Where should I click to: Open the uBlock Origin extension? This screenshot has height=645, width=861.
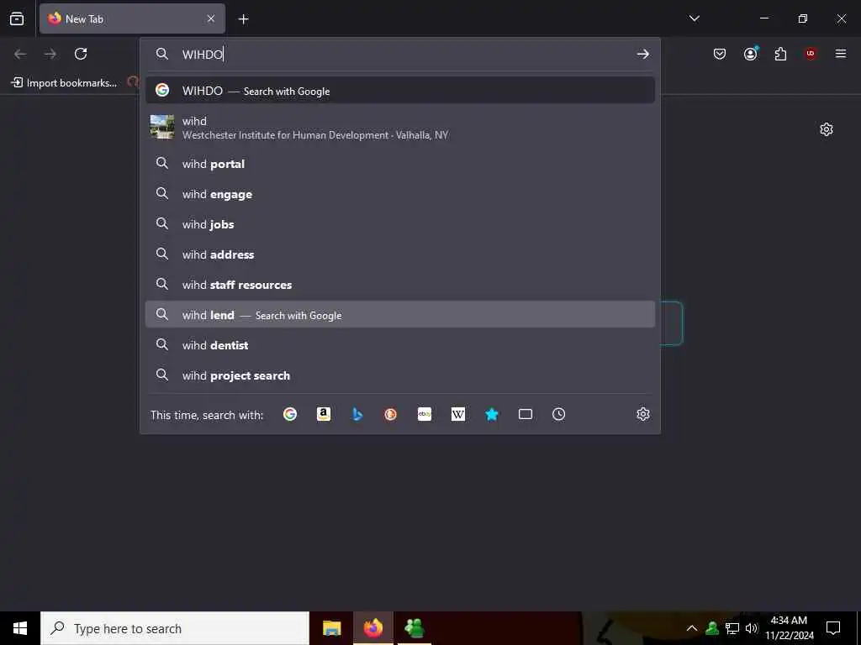coord(811,54)
